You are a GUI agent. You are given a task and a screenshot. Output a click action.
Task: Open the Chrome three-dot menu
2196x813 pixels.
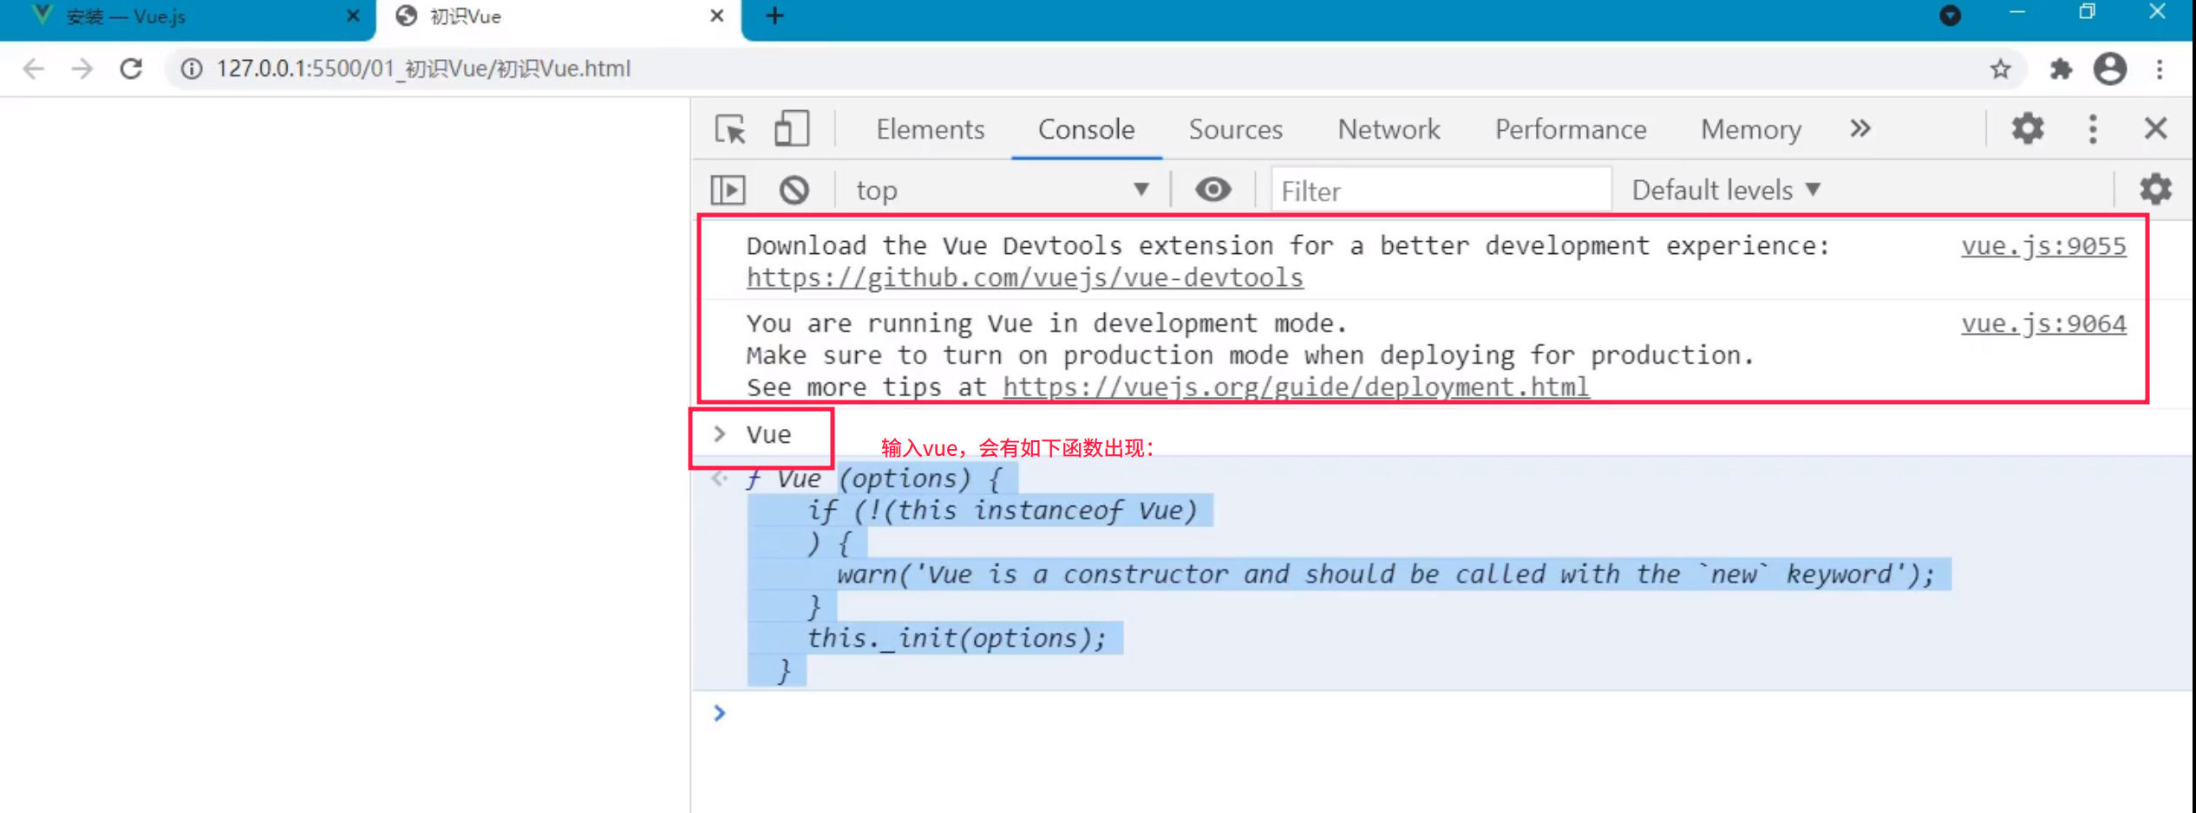click(2160, 68)
